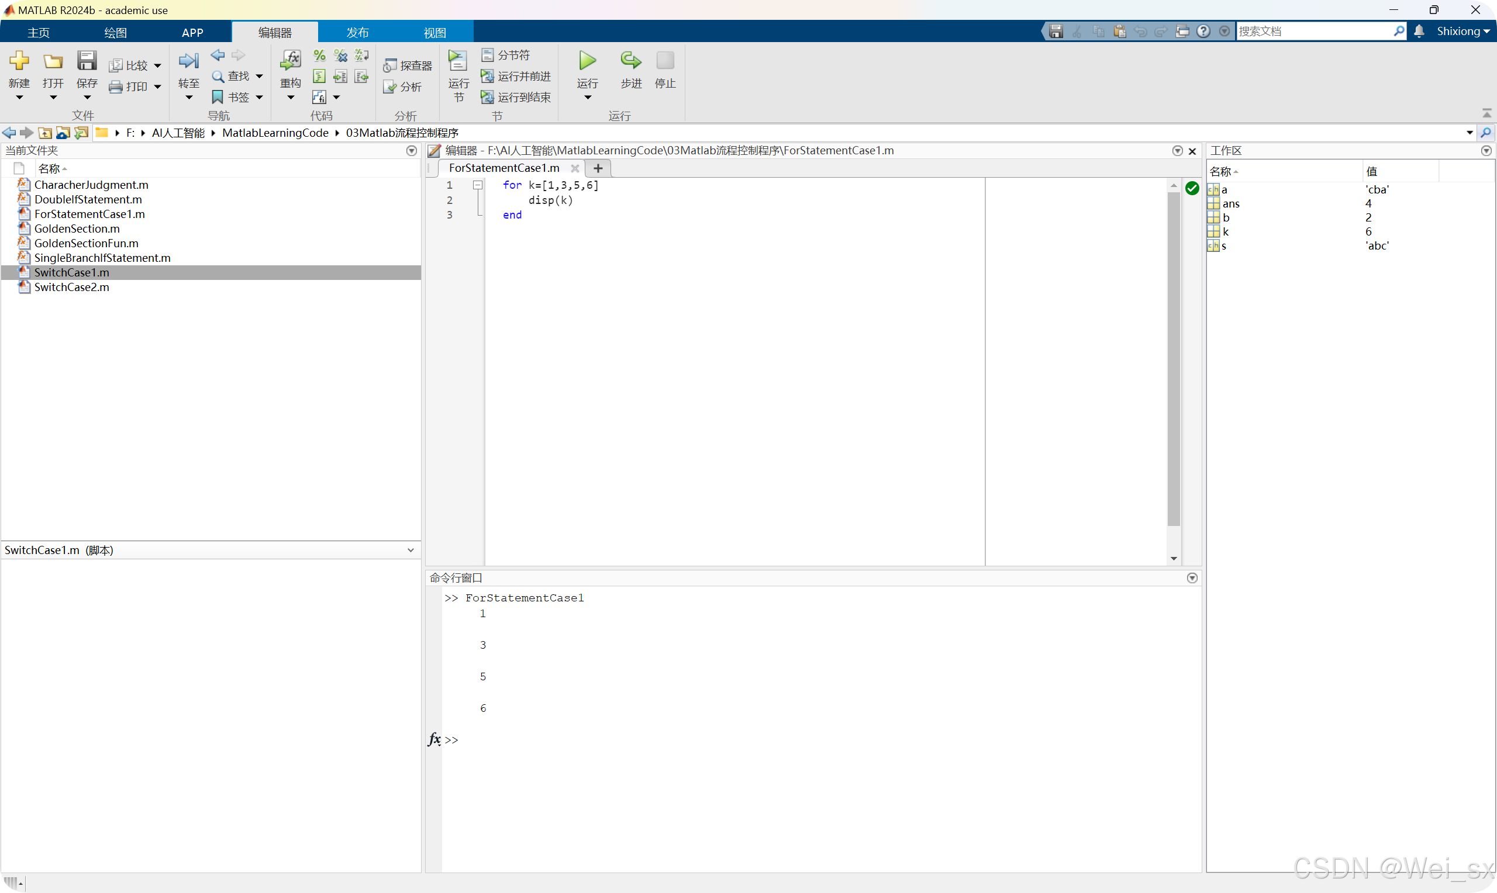Open the Profiler (探查器) tool

pyautogui.click(x=408, y=65)
